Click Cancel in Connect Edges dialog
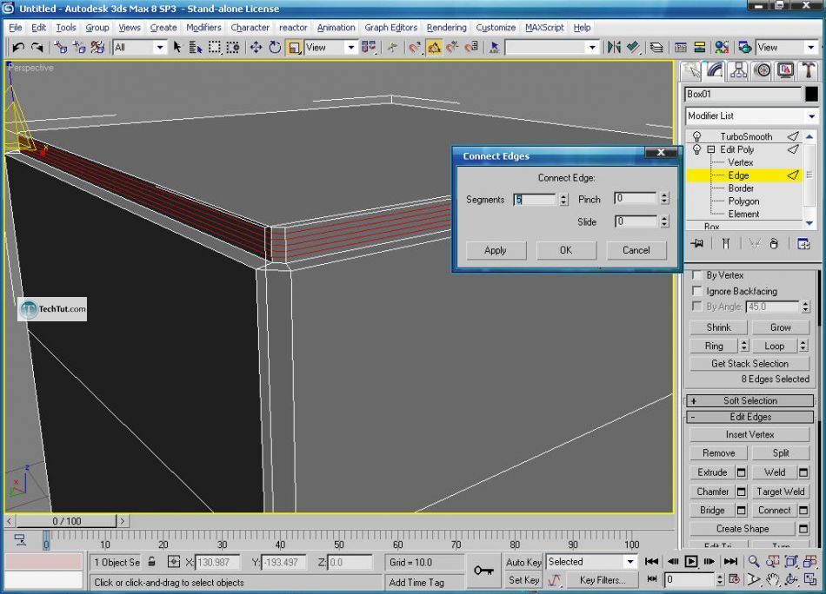The image size is (826, 594). (x=636, y=250)
